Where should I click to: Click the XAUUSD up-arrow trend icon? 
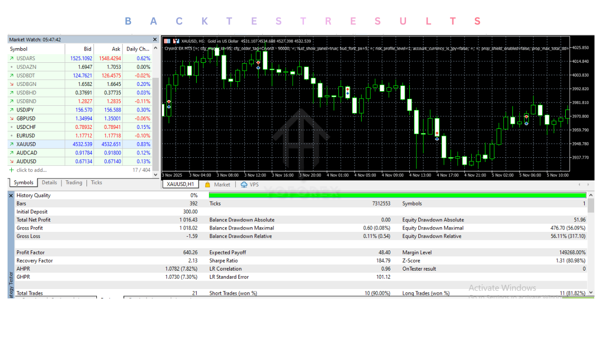pos(12,144)
